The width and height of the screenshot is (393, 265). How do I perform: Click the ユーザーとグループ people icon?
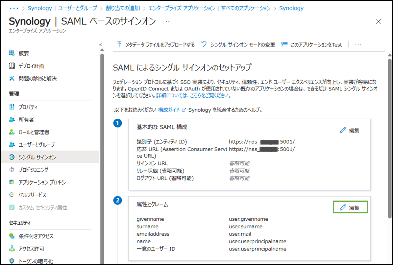(12, 145)
